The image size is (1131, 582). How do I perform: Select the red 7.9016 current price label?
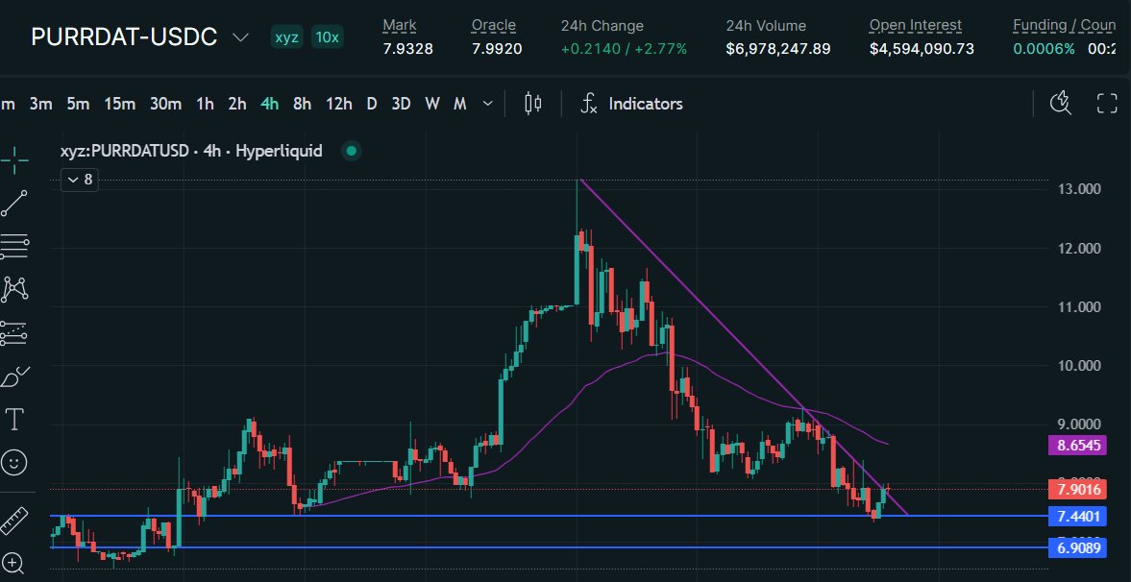coord(1078,491)
